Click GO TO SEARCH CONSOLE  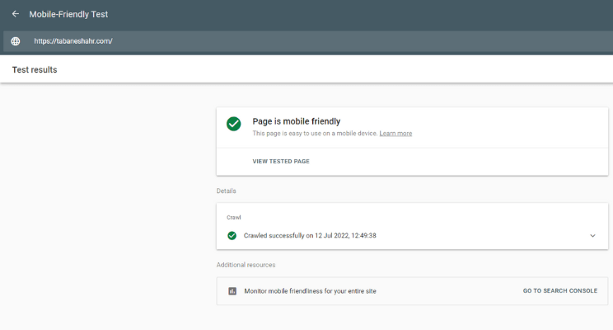559,291
